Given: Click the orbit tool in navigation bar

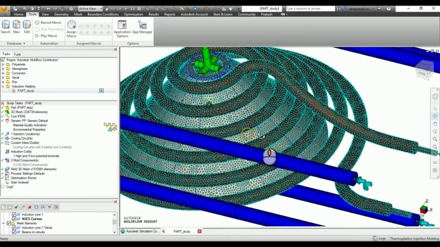Looking at the screenshot, I should pos(435,116).
